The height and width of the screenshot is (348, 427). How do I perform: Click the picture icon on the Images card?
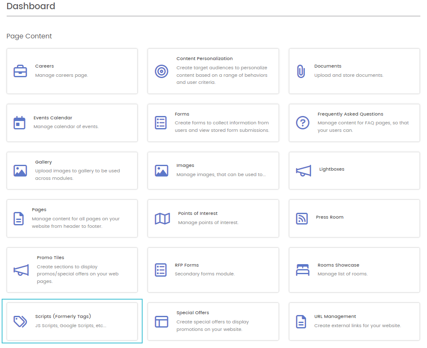[x=161, y=171]
